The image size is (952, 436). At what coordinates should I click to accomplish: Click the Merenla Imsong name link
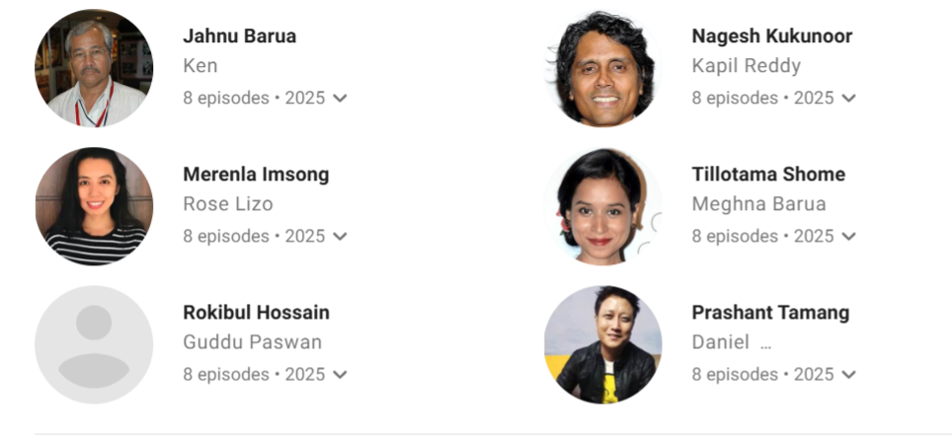pyautogui.click(x=256, y=175)
